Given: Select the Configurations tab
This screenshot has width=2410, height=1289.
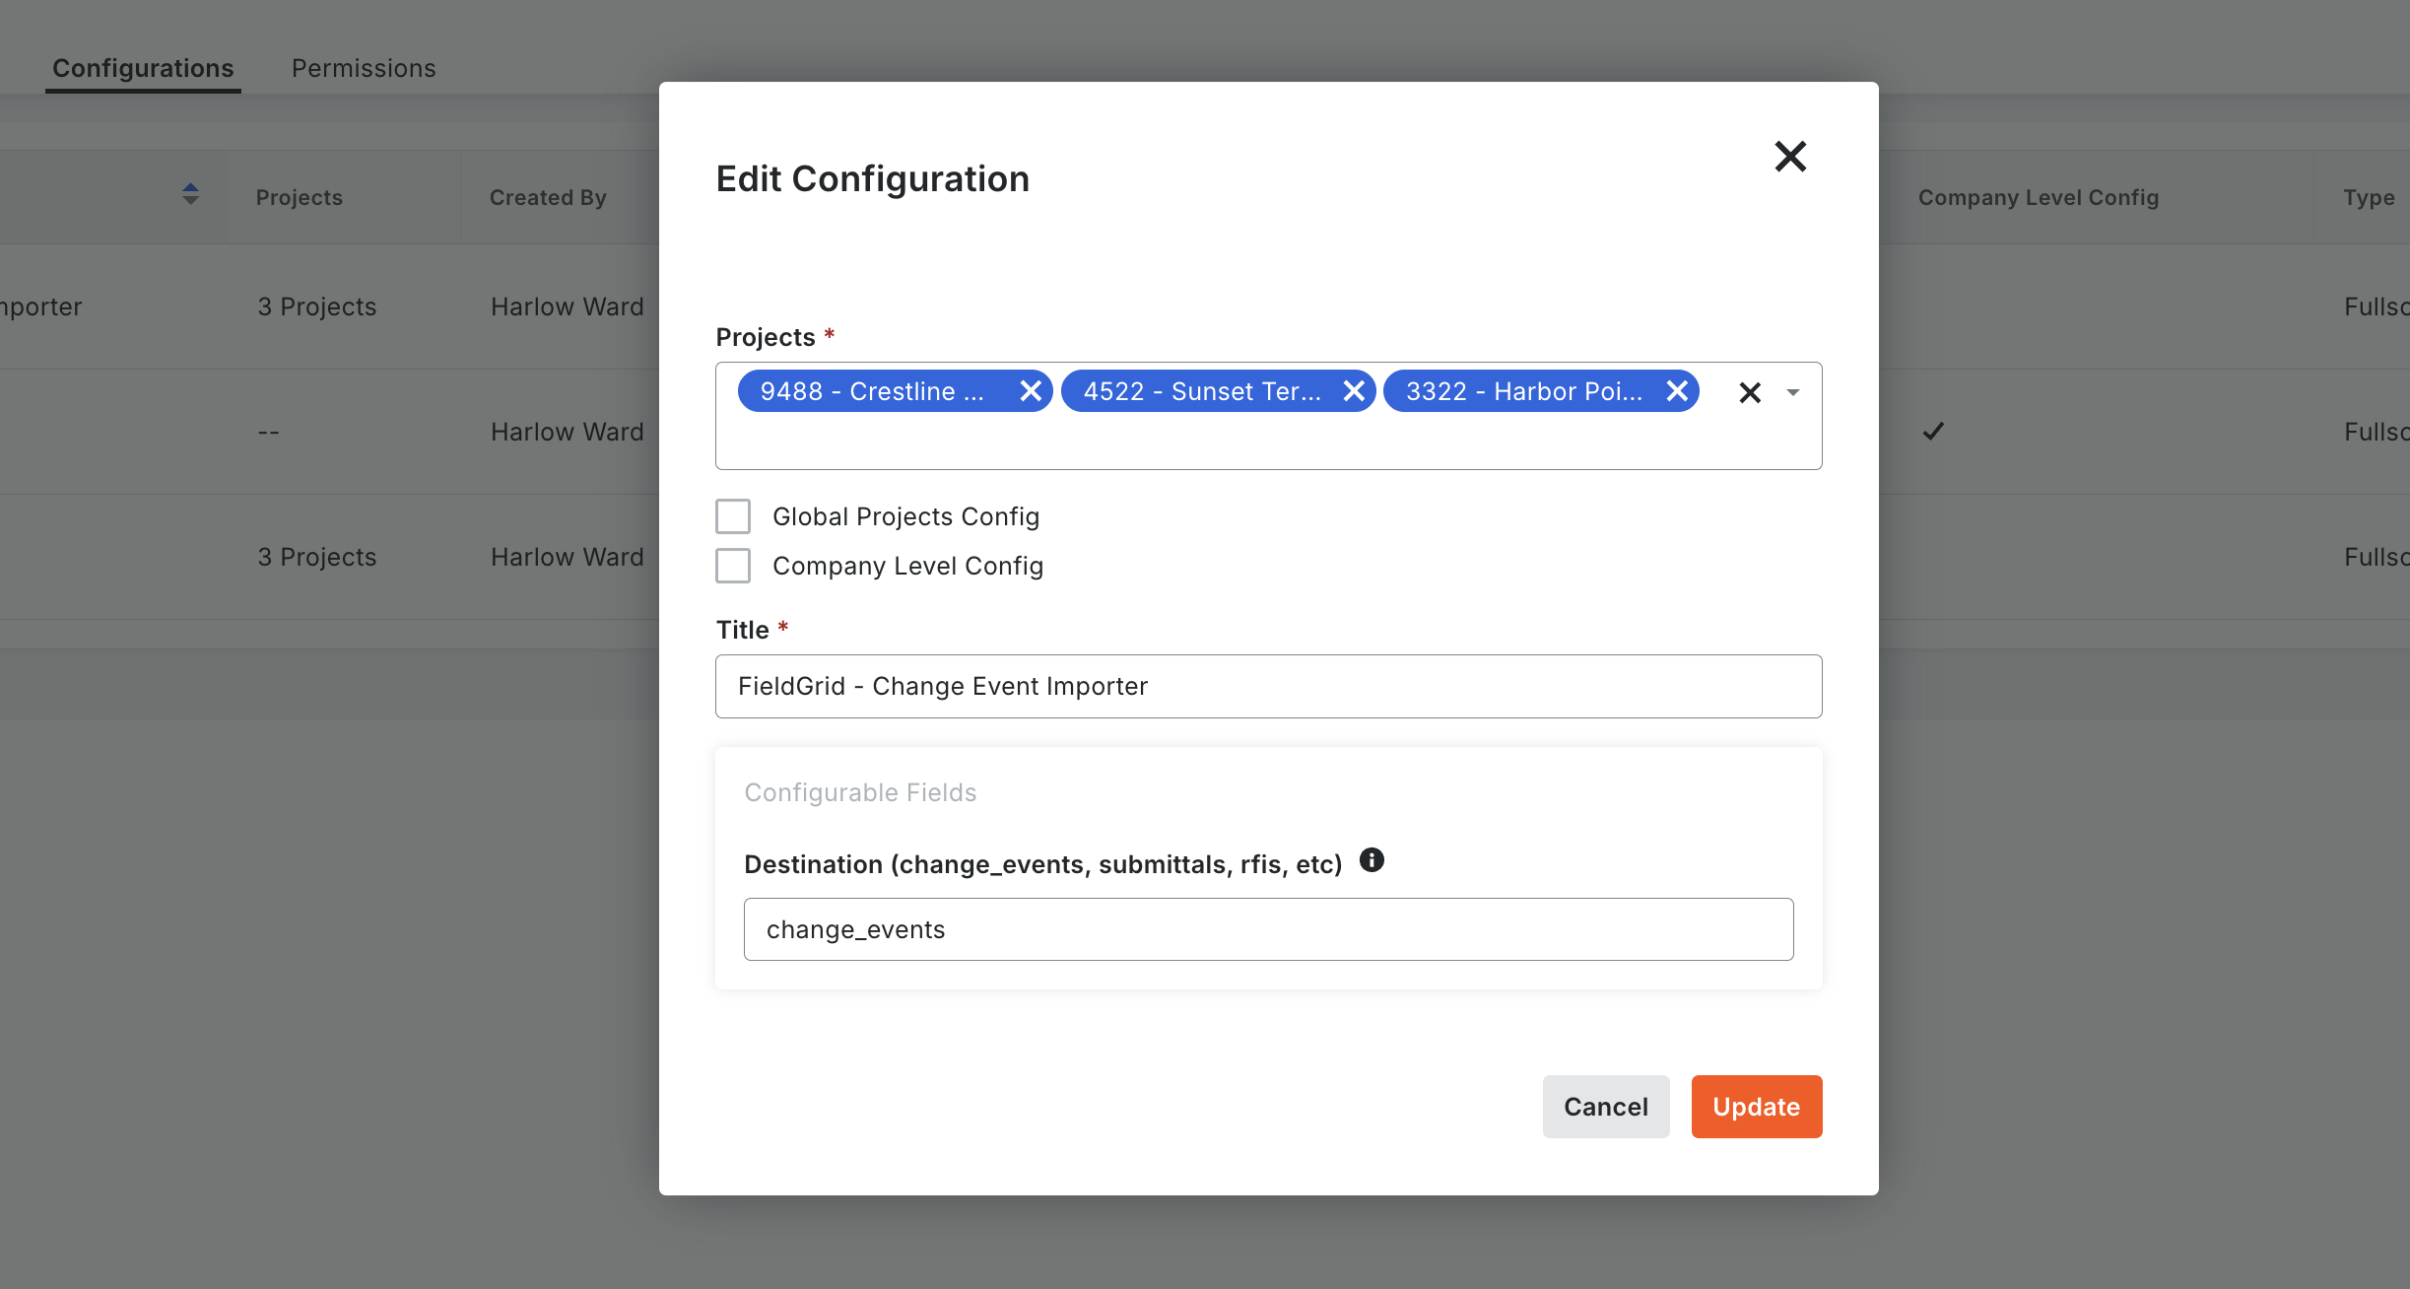Looking at the screenshot, I should pyautogui.click(x=143, y=68).
